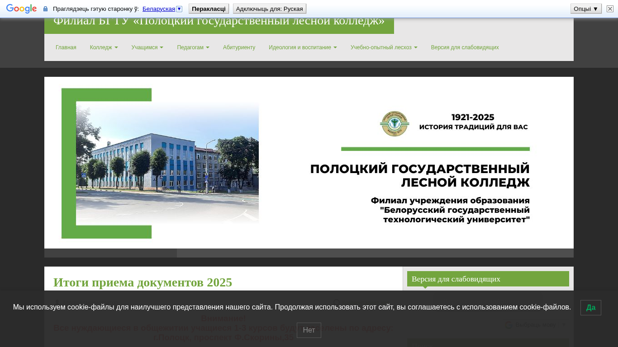
Task: Click Адключыць для: Руская button
Action: coord(270,9)
